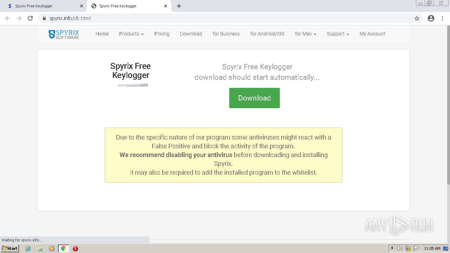Expand the Products dropdown menu
The width and height of the screenshot is (450, 253).
coord(131,34)
